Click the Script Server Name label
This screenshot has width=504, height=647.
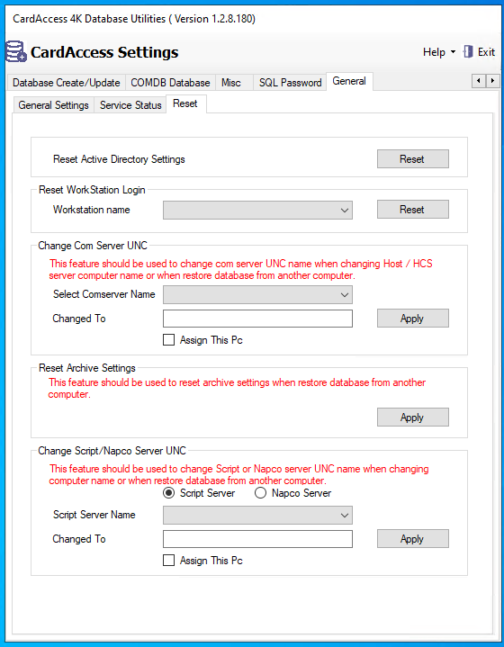tap(94, 515)
